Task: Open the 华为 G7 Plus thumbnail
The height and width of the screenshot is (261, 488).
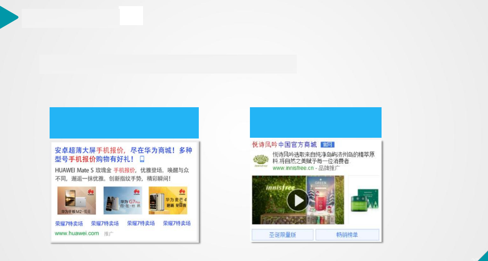Action: [x=122, y=200]
